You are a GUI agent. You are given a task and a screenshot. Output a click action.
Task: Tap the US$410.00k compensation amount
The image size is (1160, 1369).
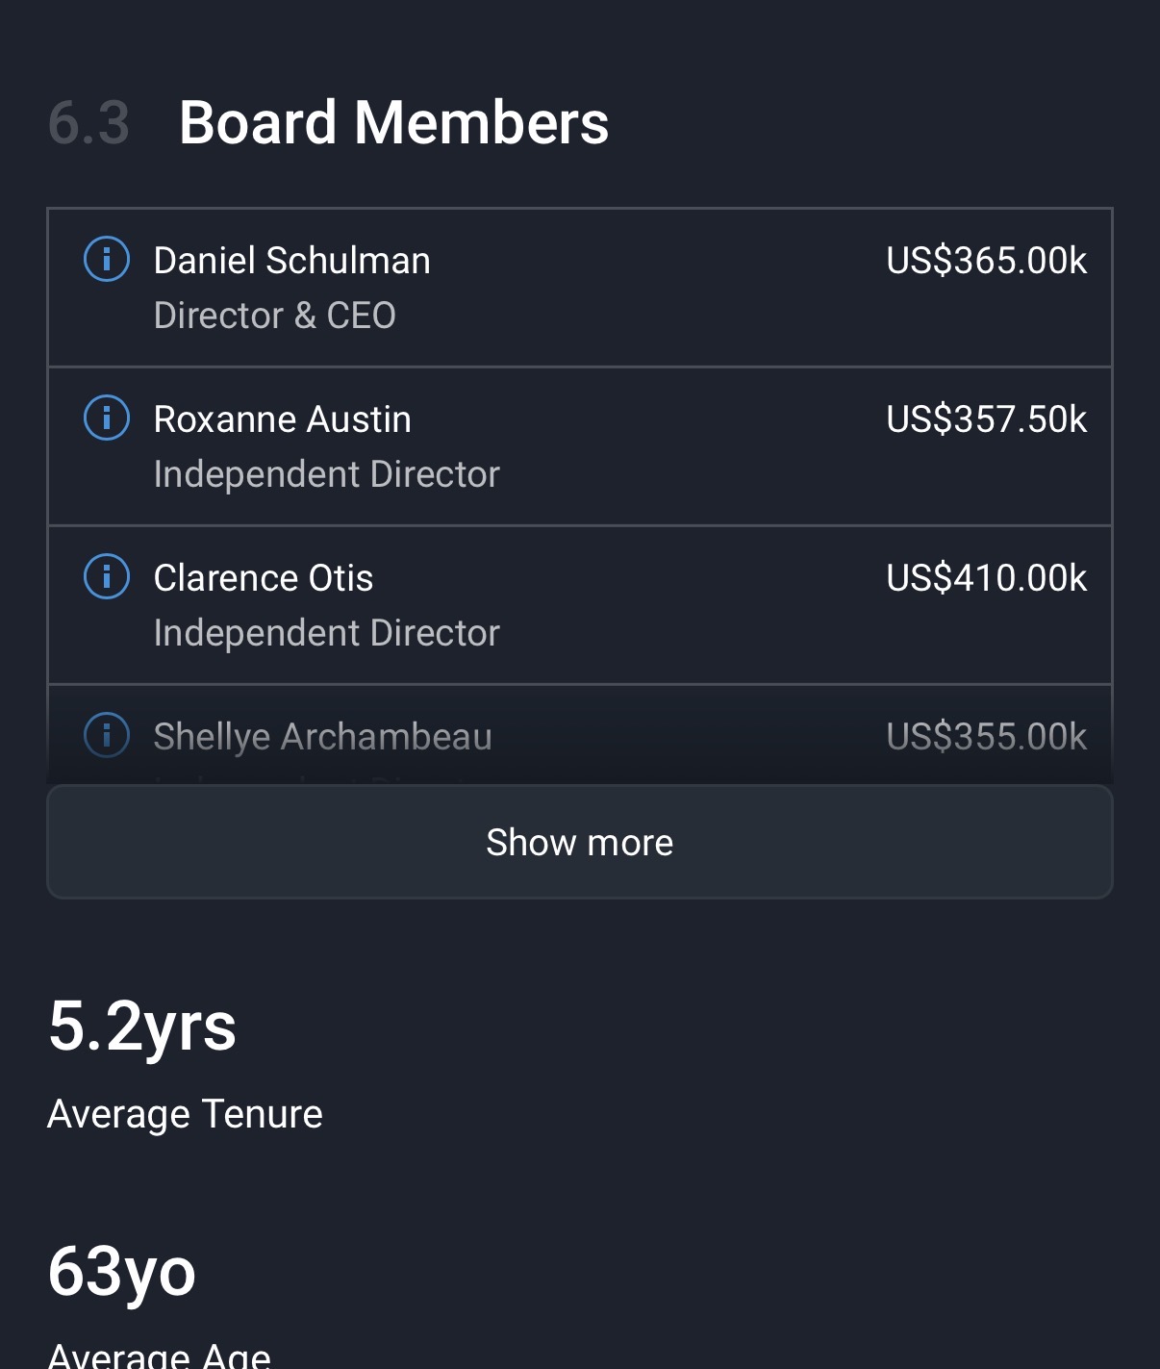986,578
